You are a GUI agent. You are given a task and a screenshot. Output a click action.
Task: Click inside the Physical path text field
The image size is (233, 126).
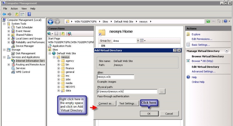click(x=127, y=91)
